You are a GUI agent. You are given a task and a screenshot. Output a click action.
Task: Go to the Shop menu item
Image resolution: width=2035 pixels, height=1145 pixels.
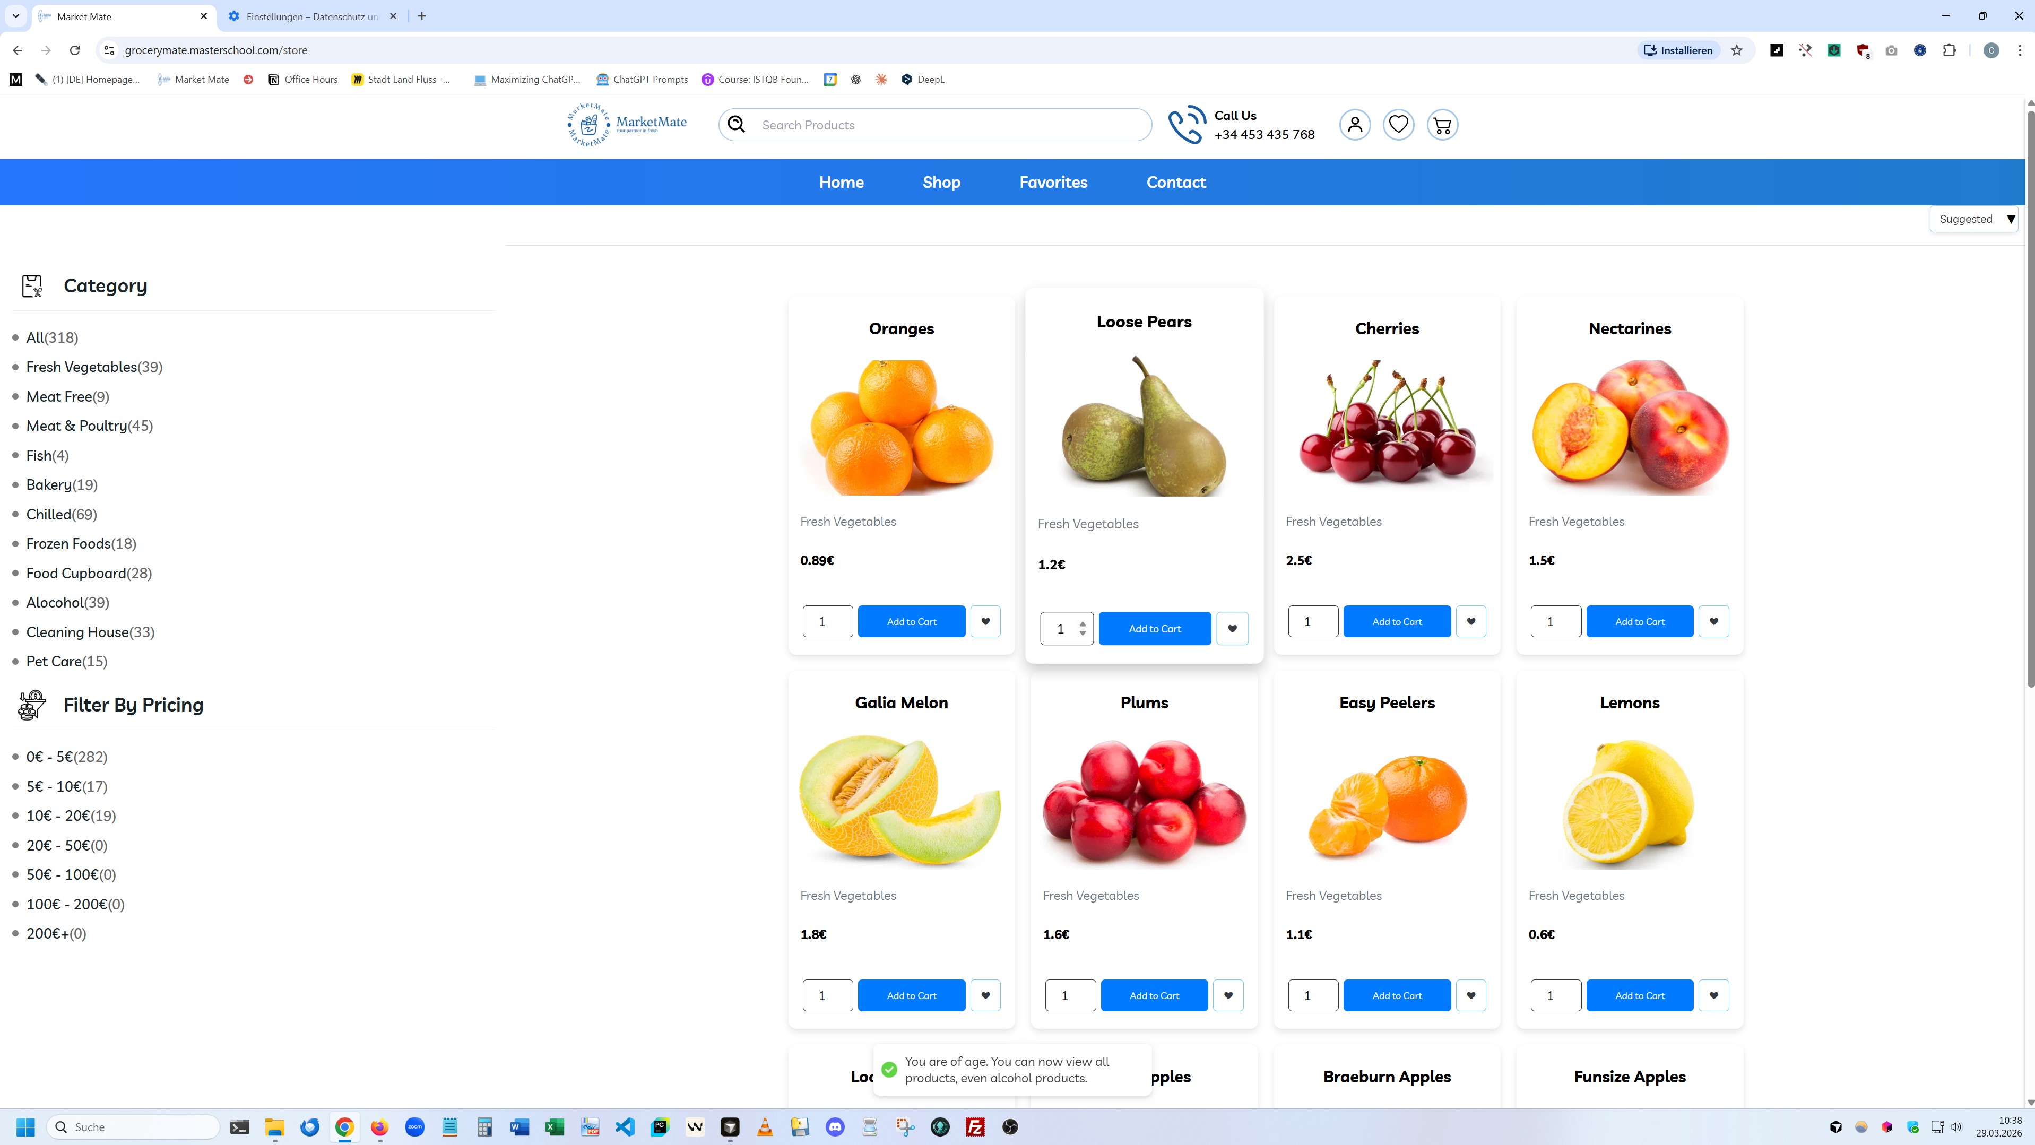click(x=941, y=183)
